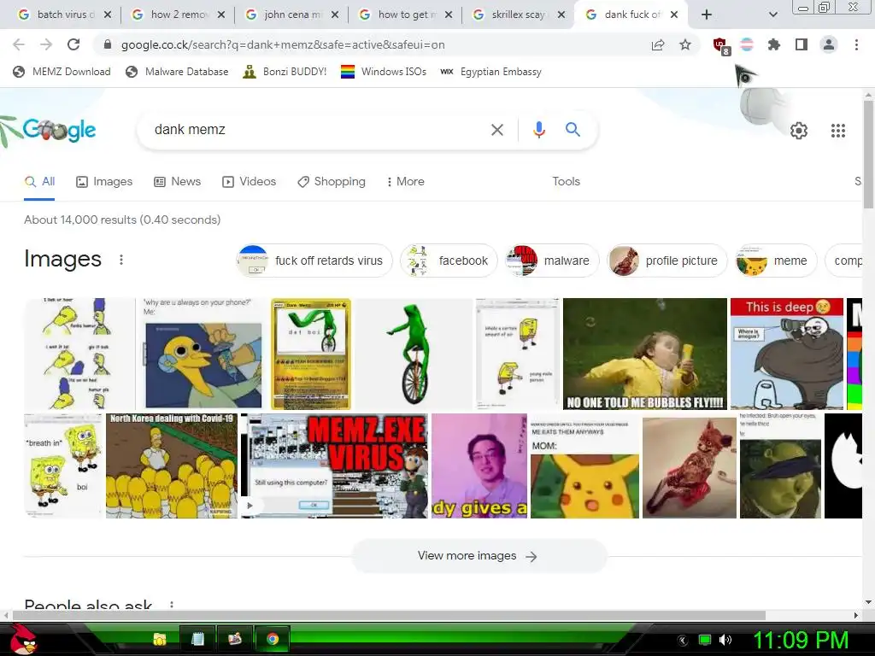Open the MEMZ Download bookmark

point(62,72)
